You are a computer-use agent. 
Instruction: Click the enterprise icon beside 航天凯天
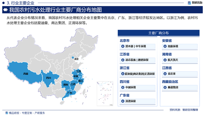[x=165, y=60]
